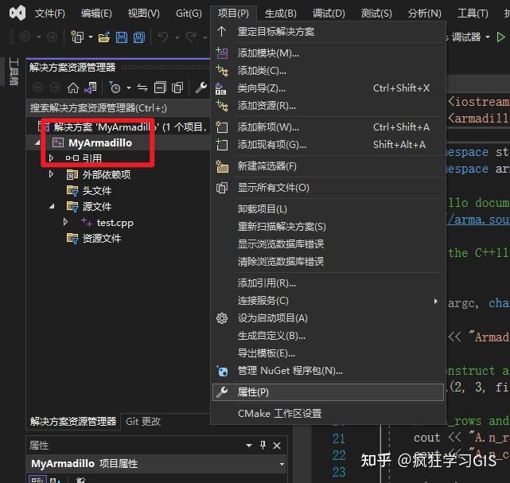Open the 文件(F) menu
Image resolution: width=510 pixels, height=483 pixels.
pos(50,14)
